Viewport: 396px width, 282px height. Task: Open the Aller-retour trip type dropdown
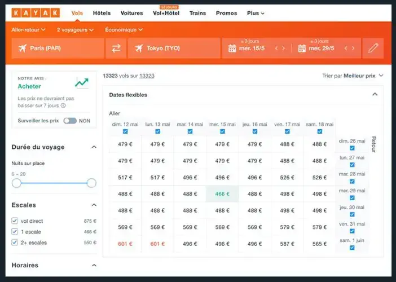pyautogui.click(x=29, y=29)
